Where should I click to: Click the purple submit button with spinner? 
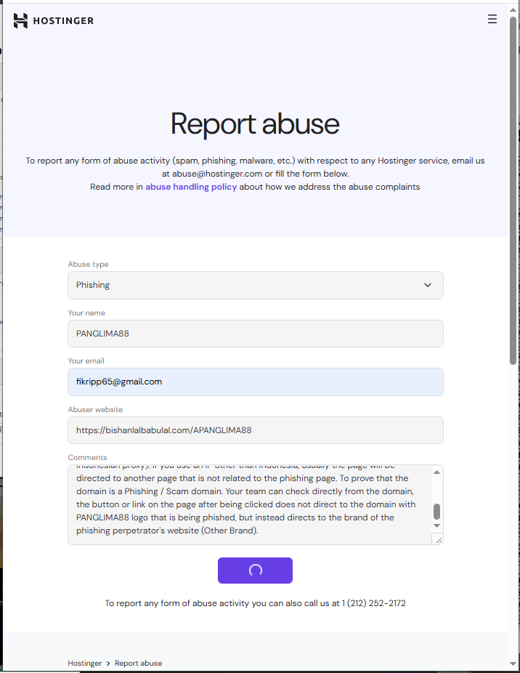(x=256, y=571)
